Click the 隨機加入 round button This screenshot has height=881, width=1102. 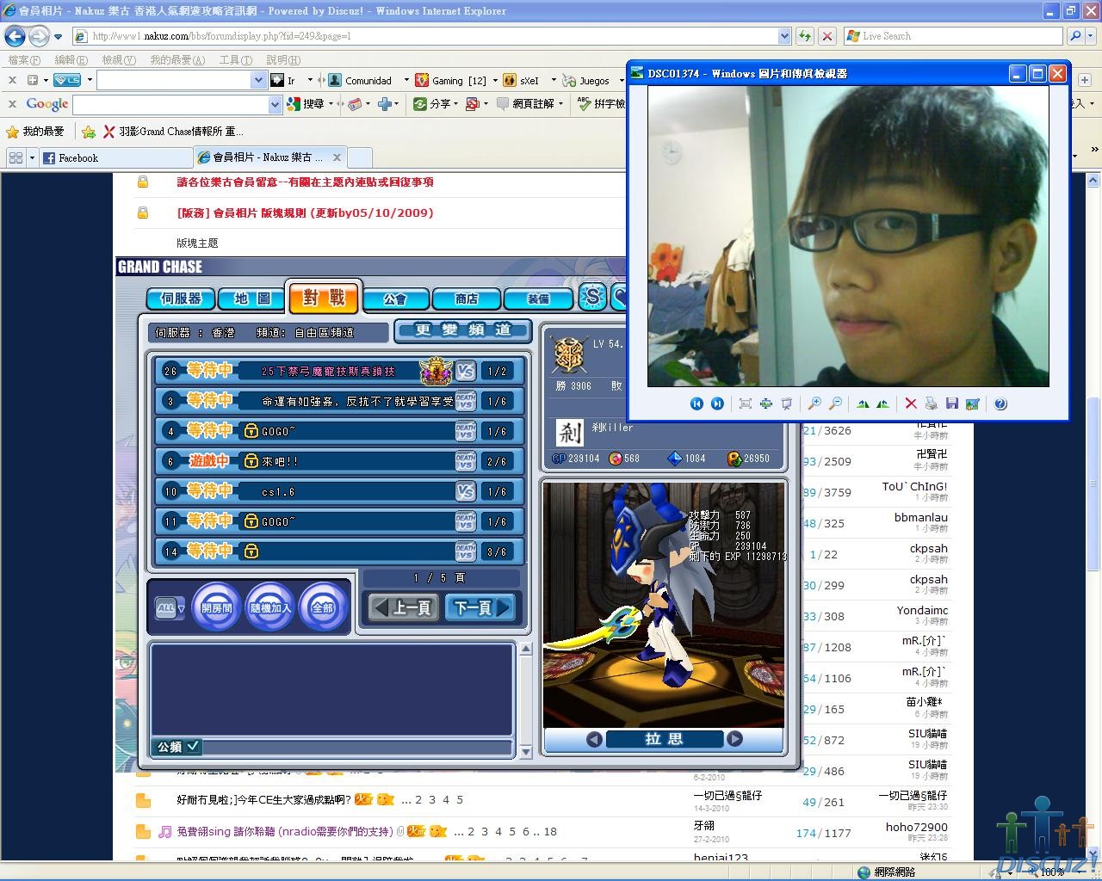tap(269, 607)
